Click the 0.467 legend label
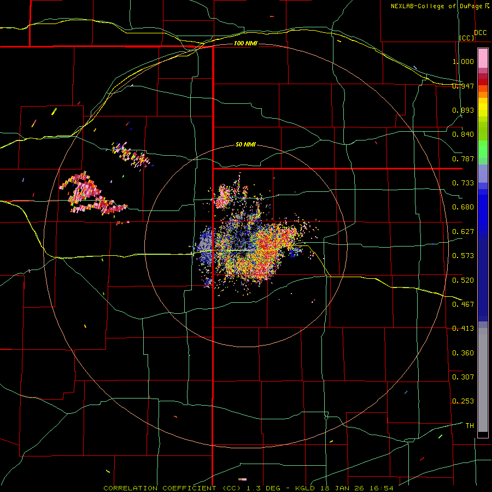Viewport: 492px width, 492px height. 463,304
